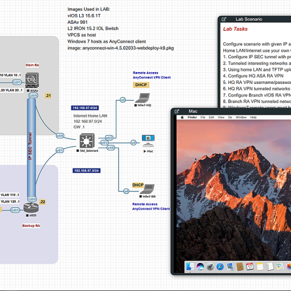The image size is (291, 291).
Task: Click the Main RA label
Action: 32,65
